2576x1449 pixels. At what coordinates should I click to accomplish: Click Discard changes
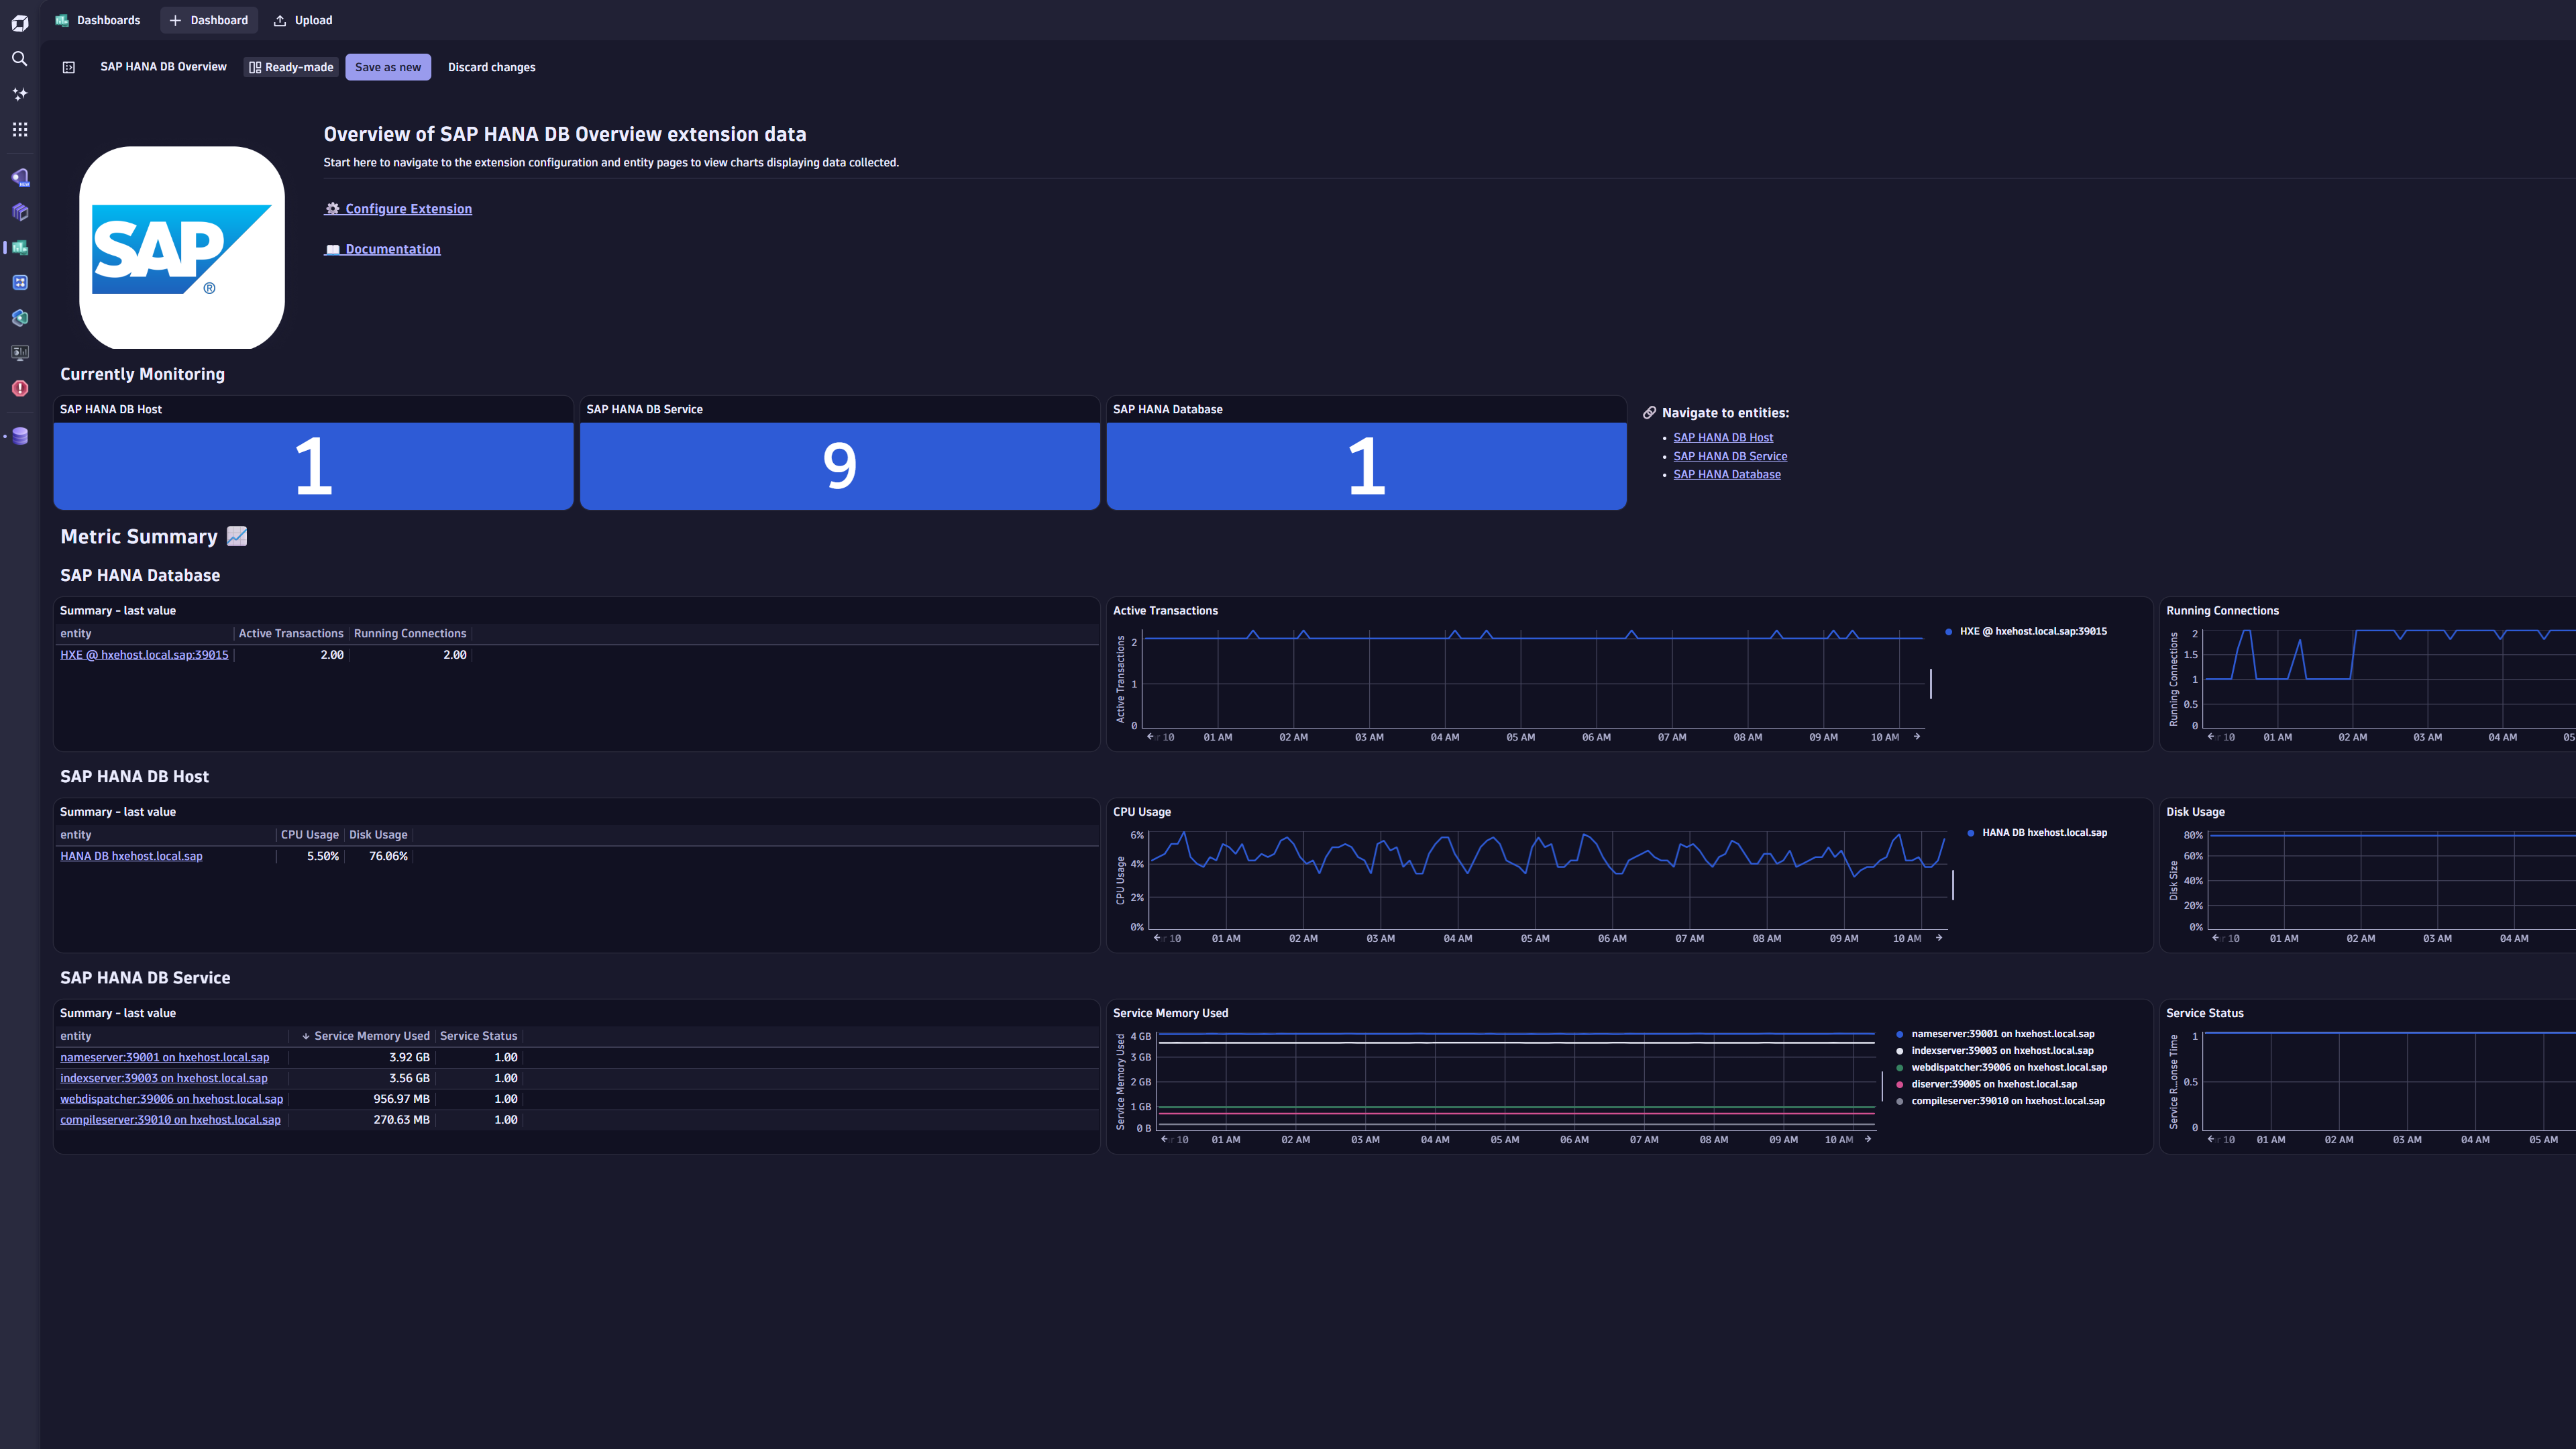coord(491,67)
